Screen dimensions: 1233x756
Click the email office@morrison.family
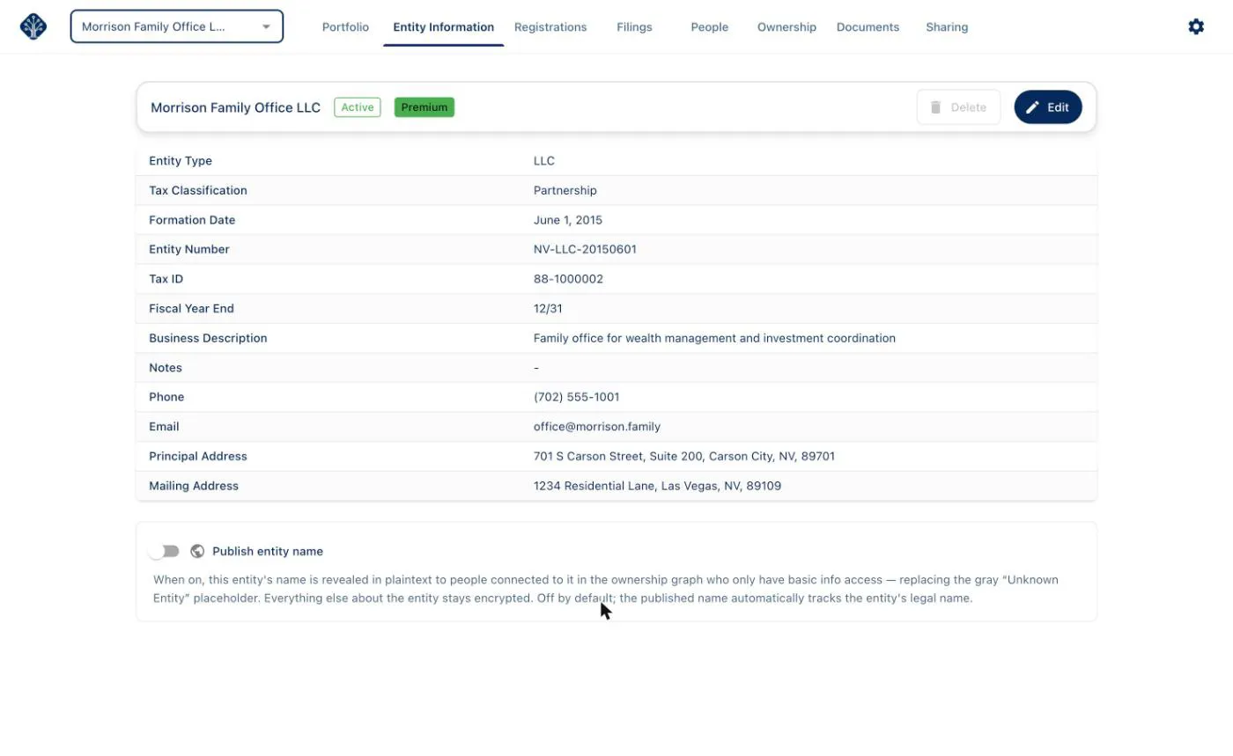coord(597,427)
